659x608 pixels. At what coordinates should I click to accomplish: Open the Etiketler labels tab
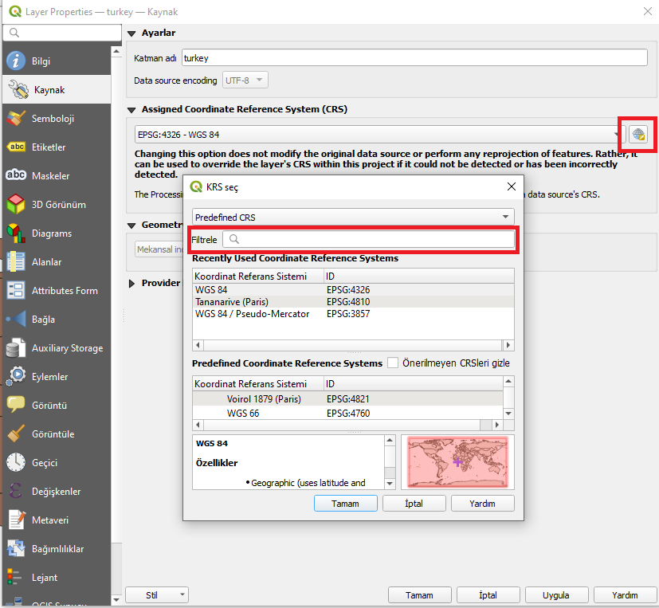pos(57,147)
